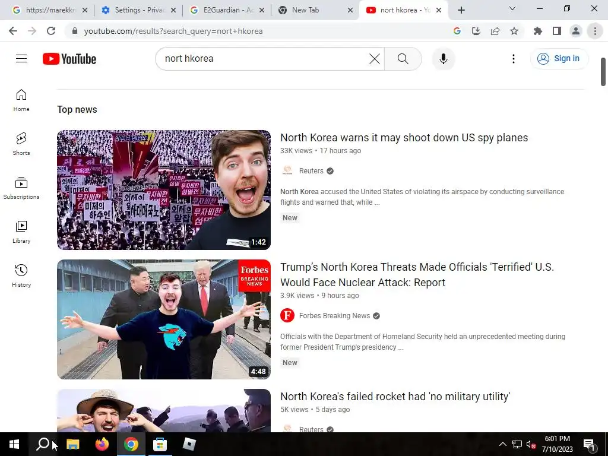Click the install/download icon in address bar
The image size is (608, 456).
tap(476, 31)
